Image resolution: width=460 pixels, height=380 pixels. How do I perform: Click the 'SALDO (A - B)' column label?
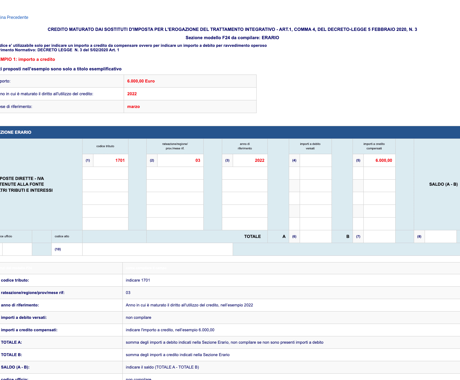click(x=443, y=184)
